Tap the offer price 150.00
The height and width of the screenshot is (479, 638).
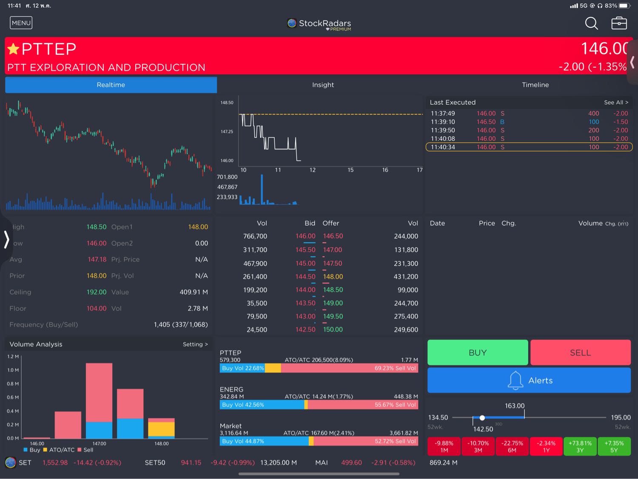(x=333, y=330)
